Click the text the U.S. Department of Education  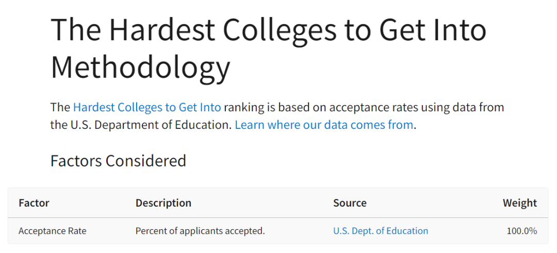(x=141, y=125)
